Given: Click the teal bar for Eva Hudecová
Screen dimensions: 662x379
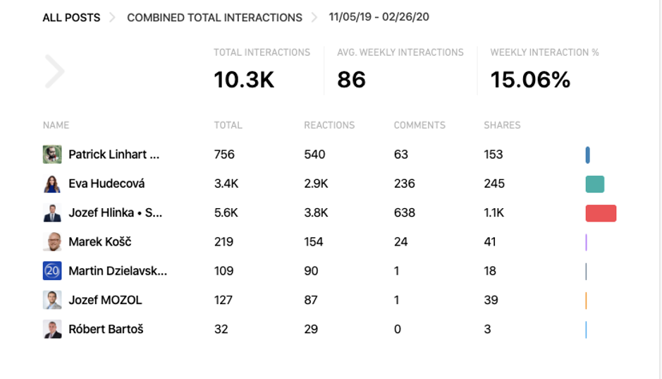Looking at the screenshot, I should [x=594, y=184].
